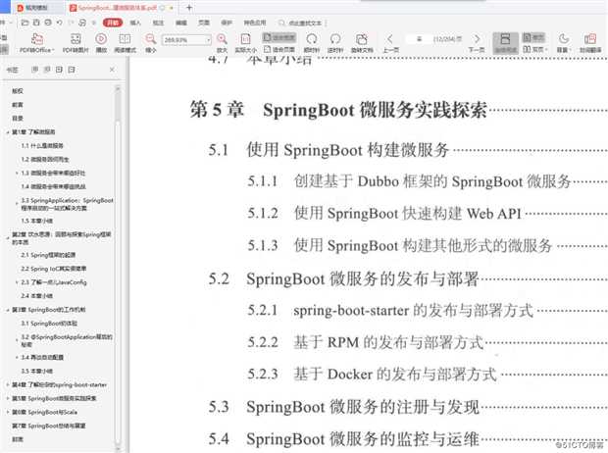Open the Page ribbon tab
This screenshot has width=608, height=453.
click(204, 23)
